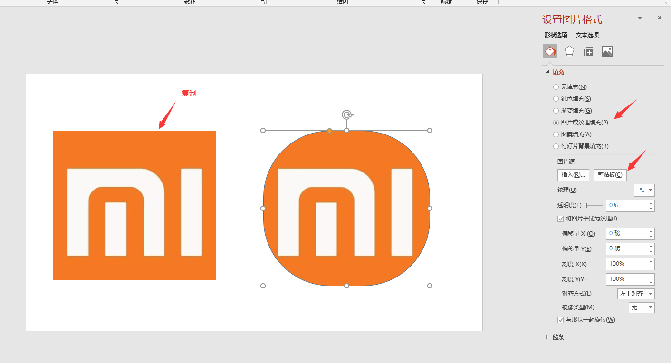Toggle 与形状一起旋转 checkbox
The image size is (671, 363).
click(x=561, y=320)
